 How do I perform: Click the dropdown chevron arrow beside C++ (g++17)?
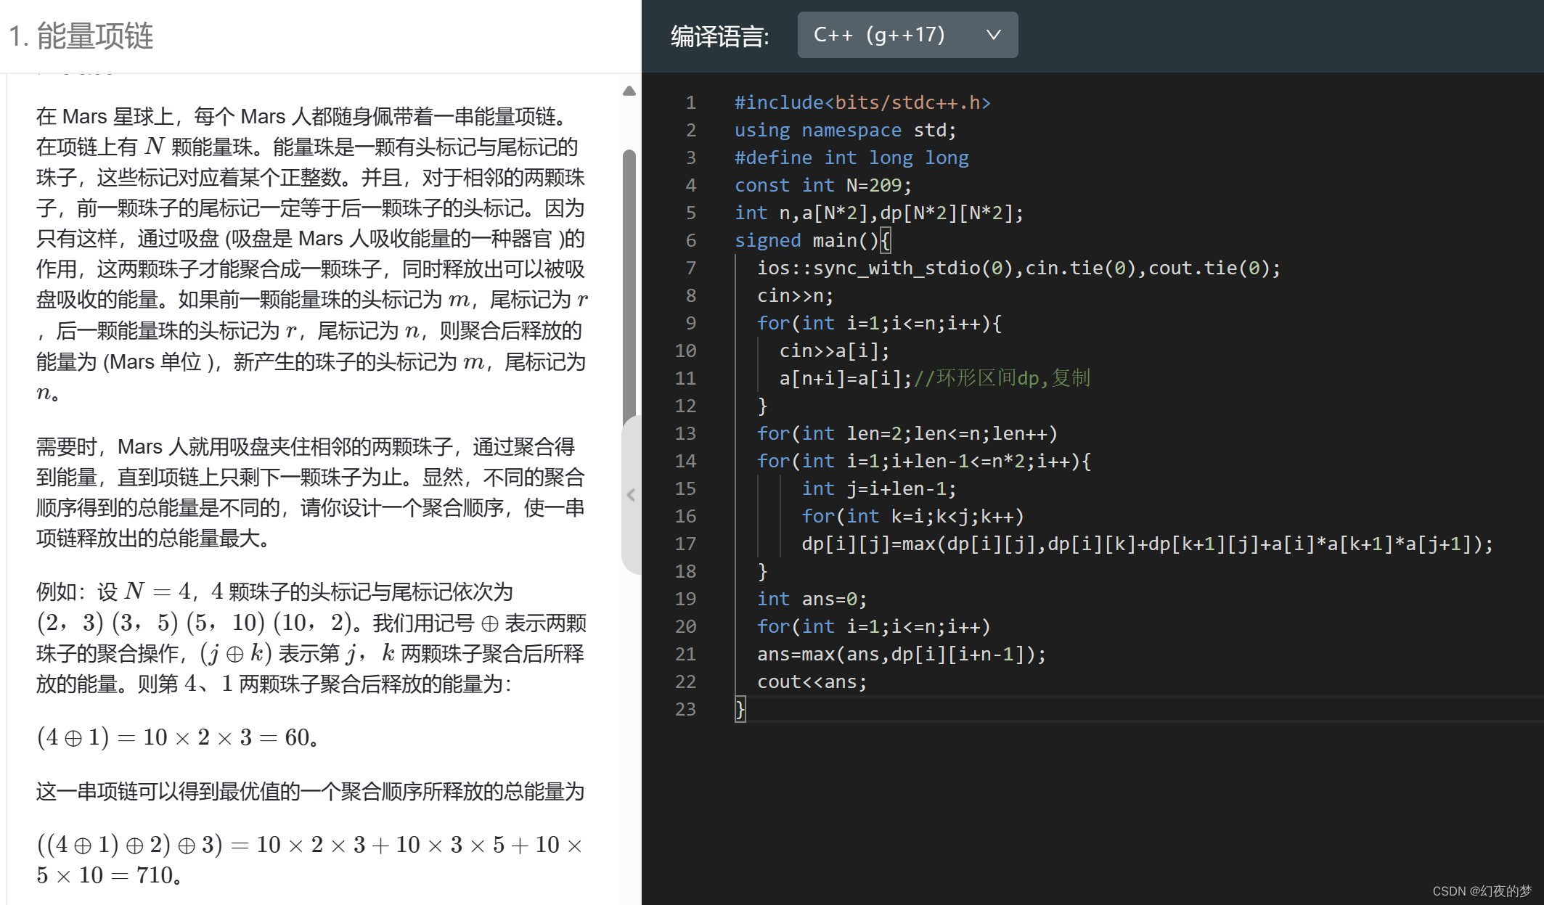coord(994,35)
